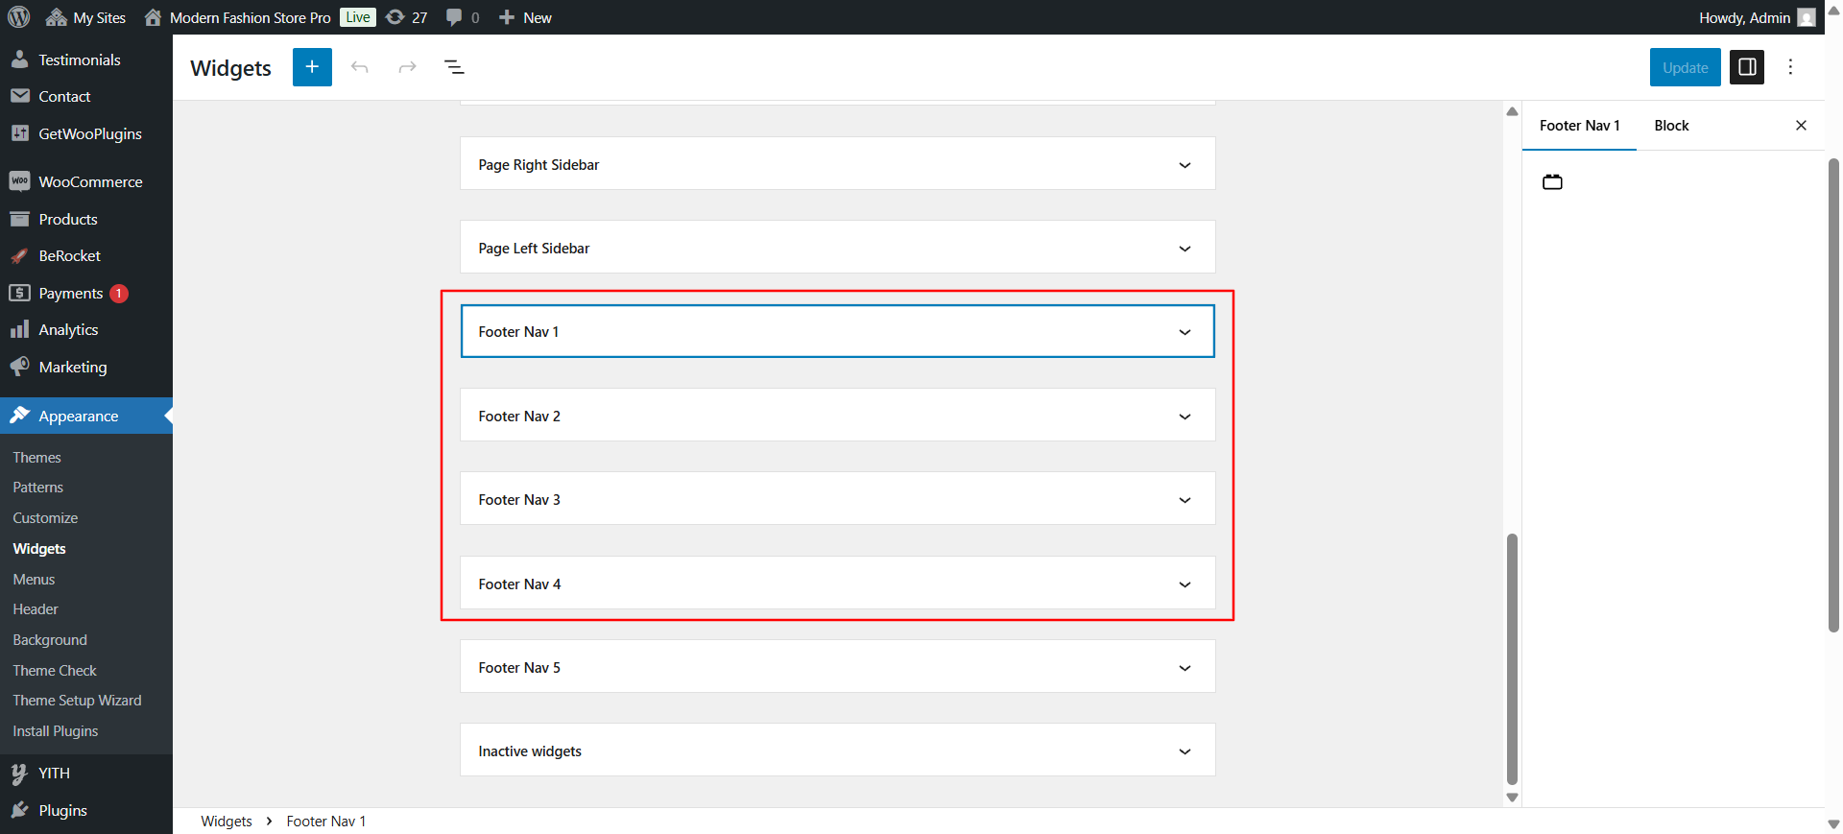Open the comments bubble icon
Viewport: 1843px width, 834px height.
point(463,17)
